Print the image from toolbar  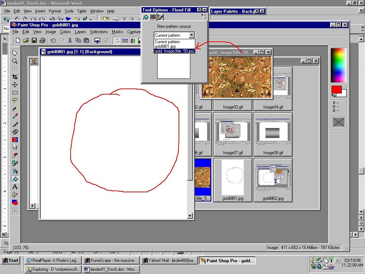click(x=42, y=41)
